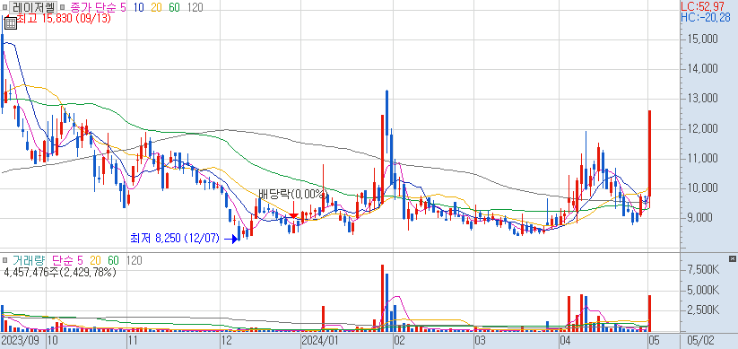This screenshot has width=738, height=349.
Task: Select the orange 20 volume average label
Action: [x=96, y=260]
